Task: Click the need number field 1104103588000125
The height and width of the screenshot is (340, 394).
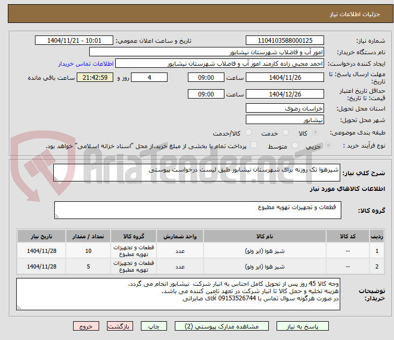Action: (x=285, y=41)
